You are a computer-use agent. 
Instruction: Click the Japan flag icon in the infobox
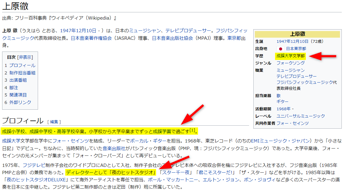pyautogui.click(x=280, y=49)
